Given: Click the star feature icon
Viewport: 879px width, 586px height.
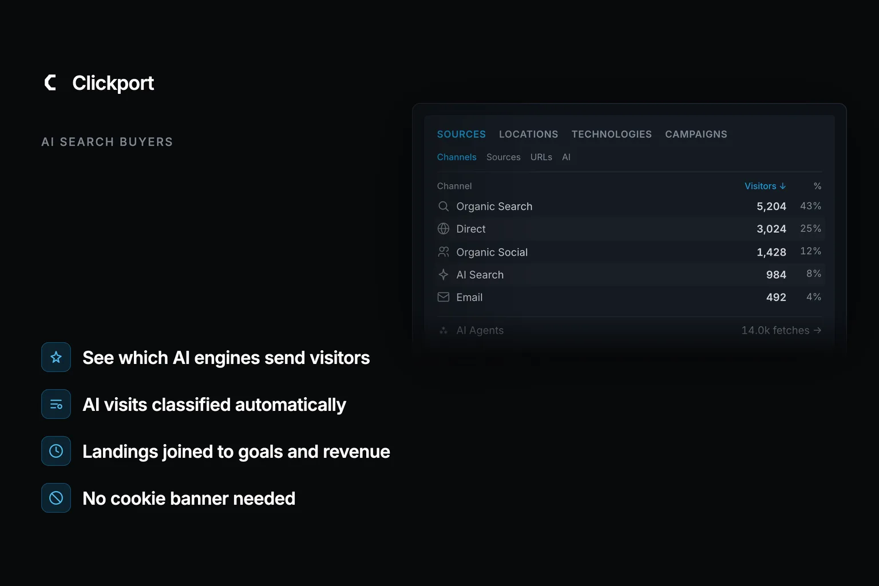Looking at the screenshot, I should point(56,357).
